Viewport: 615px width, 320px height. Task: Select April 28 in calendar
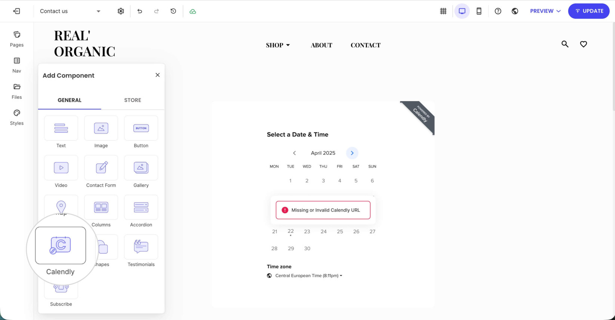click(274, 248)
